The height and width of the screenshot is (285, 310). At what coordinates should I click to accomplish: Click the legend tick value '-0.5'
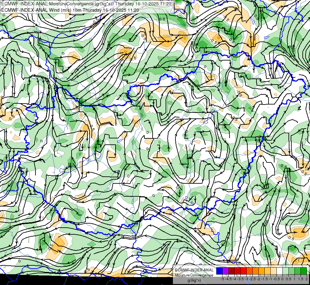tap(276, 279)
